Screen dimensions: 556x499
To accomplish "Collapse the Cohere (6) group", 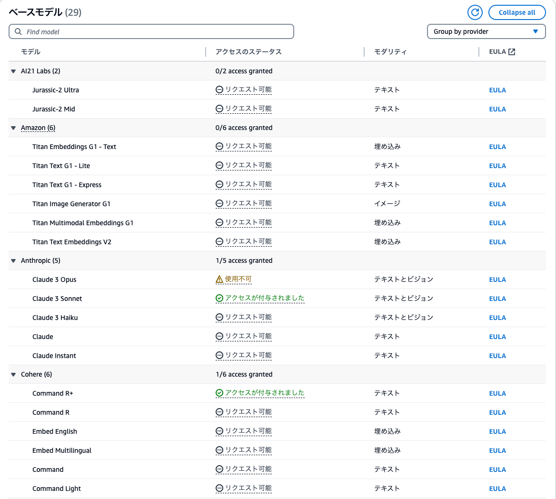I will (13, 375).
